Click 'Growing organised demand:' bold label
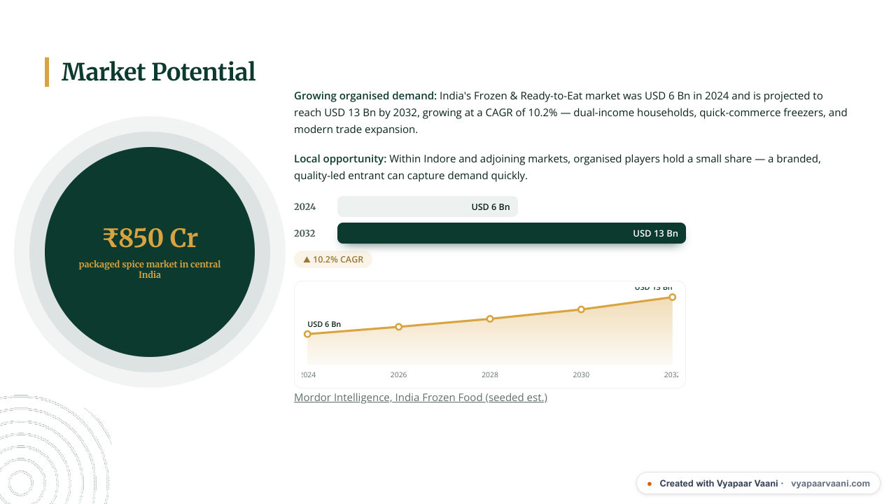The image size is (896, 504). 365,95
